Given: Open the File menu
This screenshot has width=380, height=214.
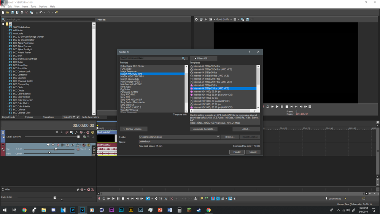Looking at the screenshot, I should click(x=3, y=6).
